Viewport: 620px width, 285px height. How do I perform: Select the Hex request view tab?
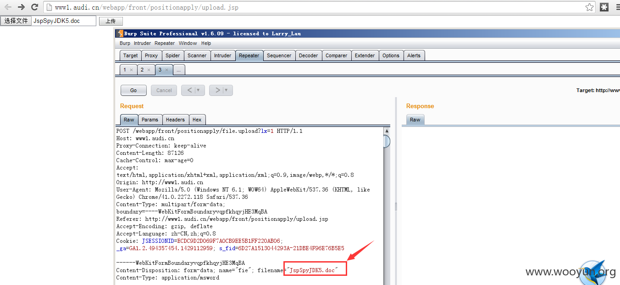197,120
